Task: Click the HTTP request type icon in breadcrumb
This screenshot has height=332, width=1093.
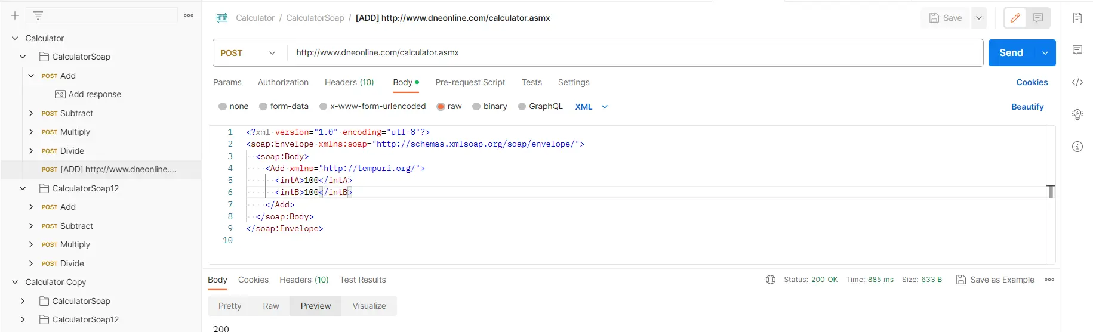Action: pos(222,18)
